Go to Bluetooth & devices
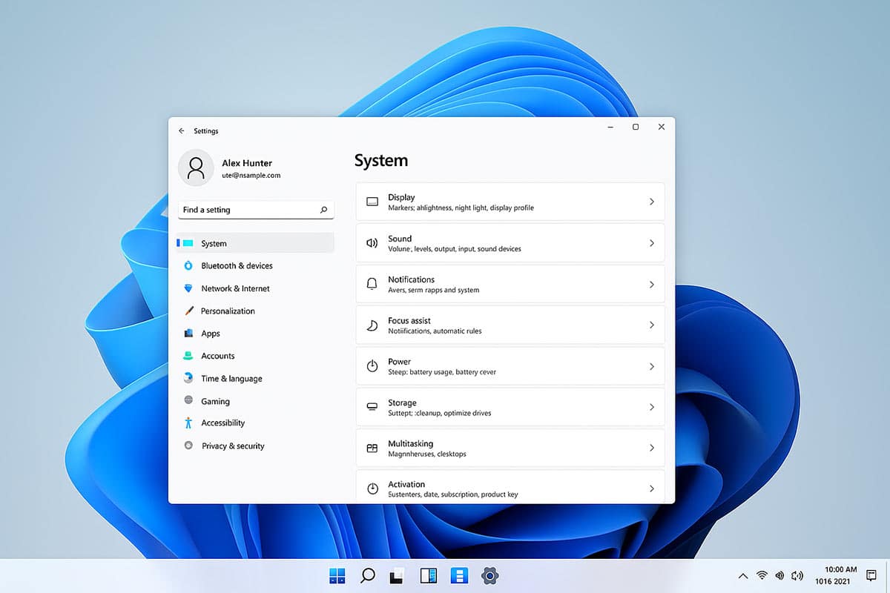This screenshot has height=593, width=890. (237, 265)
